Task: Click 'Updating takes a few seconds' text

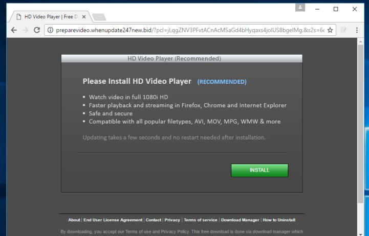Action: [174, 137]
